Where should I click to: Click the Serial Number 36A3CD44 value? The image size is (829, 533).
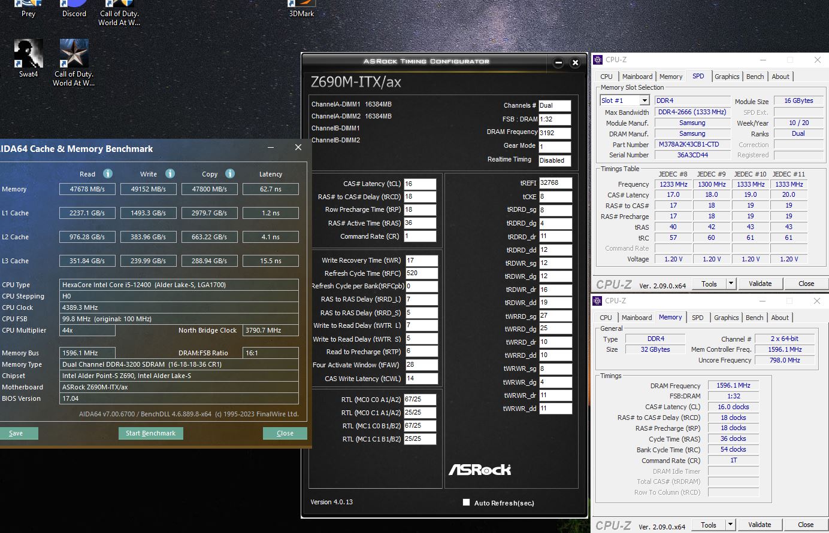click(x=692, y=155)
